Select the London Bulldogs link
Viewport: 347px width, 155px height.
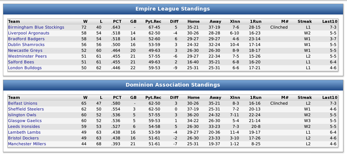[25, 68]
